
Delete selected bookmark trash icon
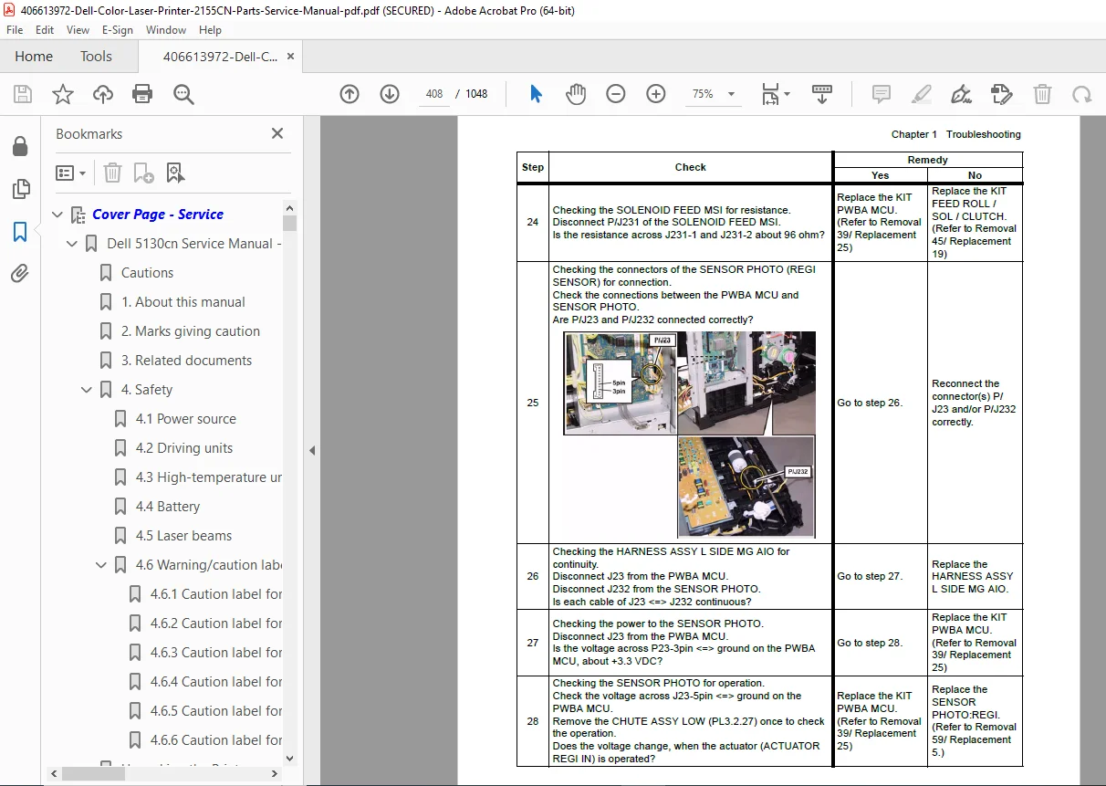pyautogui.click(x=112, y=173)
